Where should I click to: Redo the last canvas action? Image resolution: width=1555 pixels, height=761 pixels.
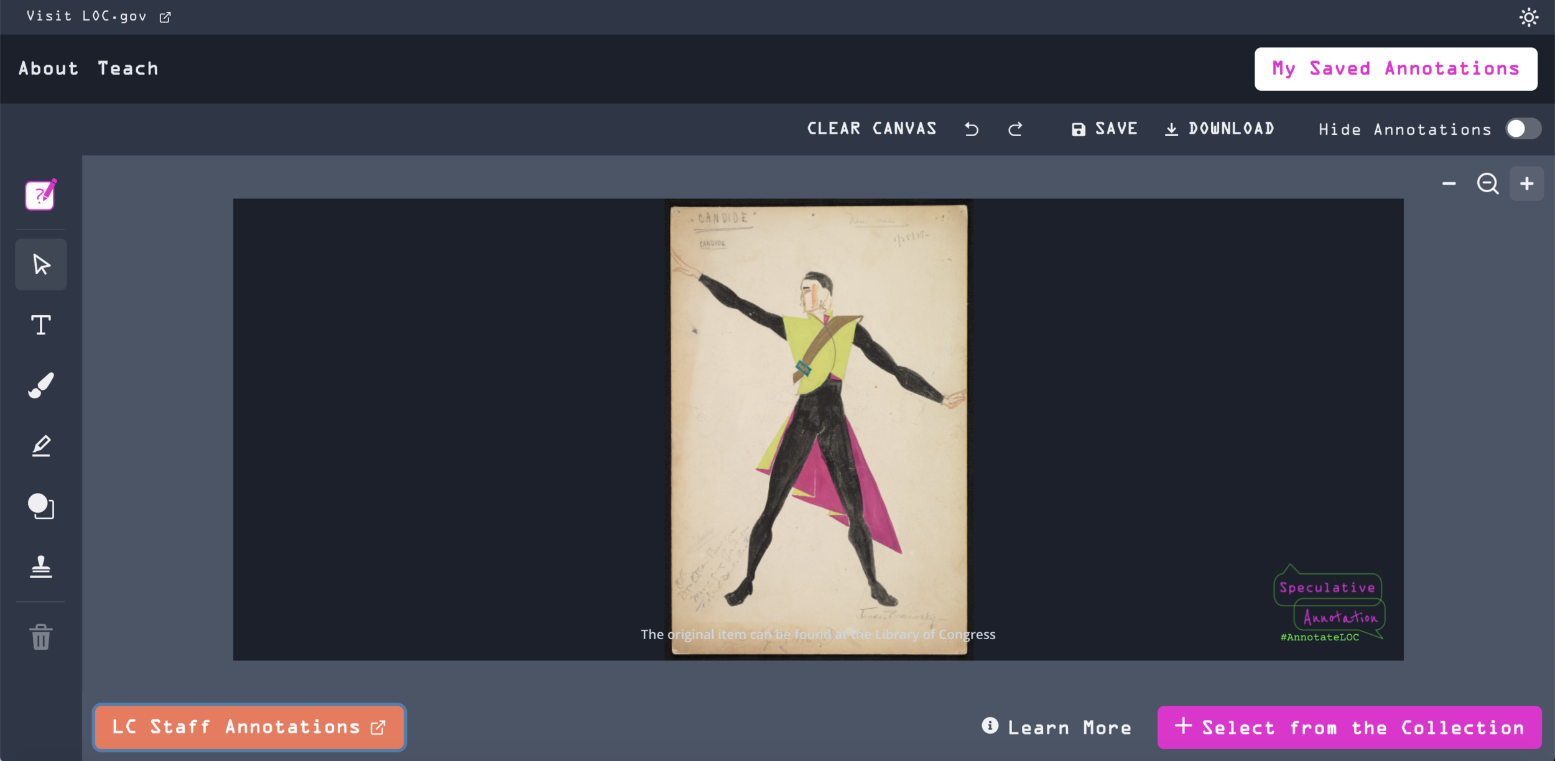(x=1015, y=129)
